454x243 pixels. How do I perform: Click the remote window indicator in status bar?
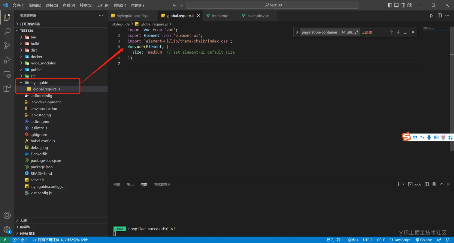(x=5, y=240)
